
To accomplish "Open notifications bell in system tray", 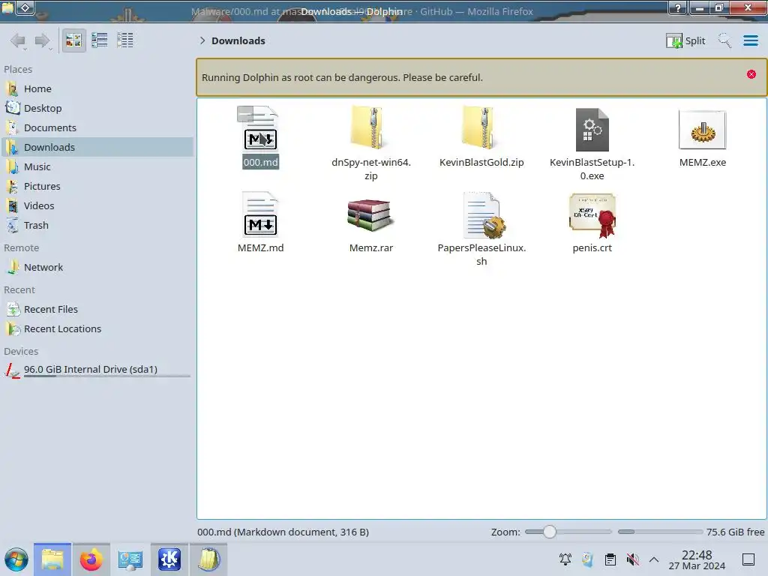I will [x=565, y=559].
